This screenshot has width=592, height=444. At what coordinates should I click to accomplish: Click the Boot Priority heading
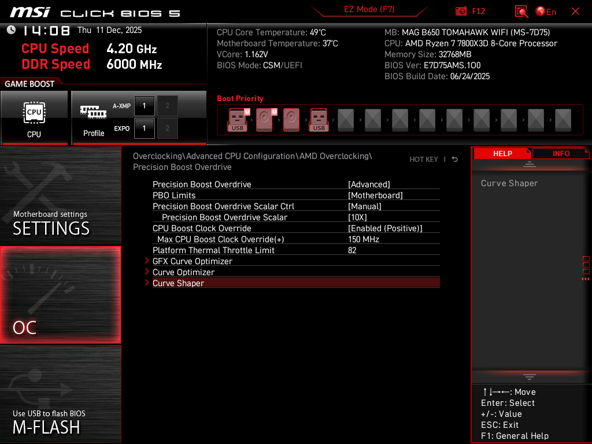tap(240, 98)
